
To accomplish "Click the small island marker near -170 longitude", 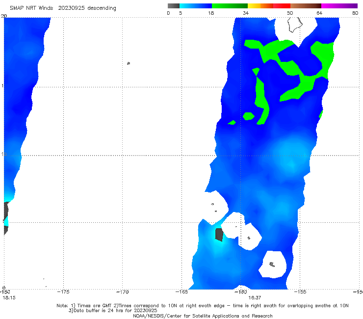I will point(129,63).
